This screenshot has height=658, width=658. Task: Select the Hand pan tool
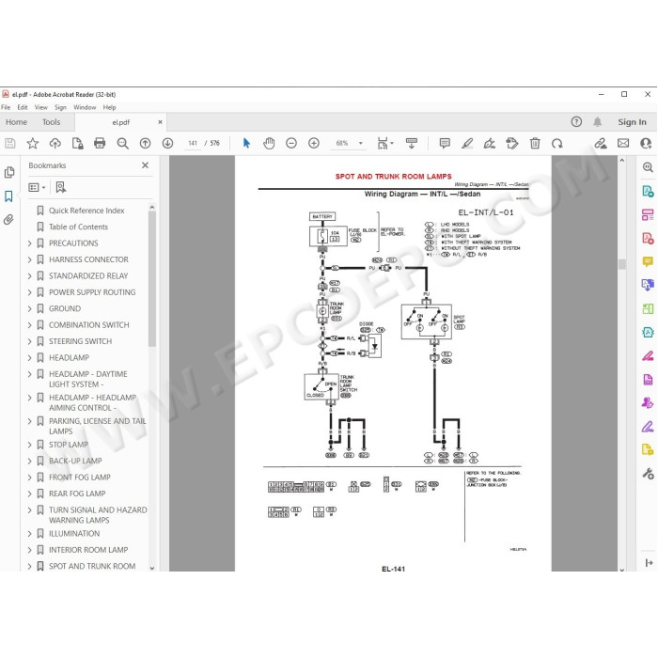point(269,143)
